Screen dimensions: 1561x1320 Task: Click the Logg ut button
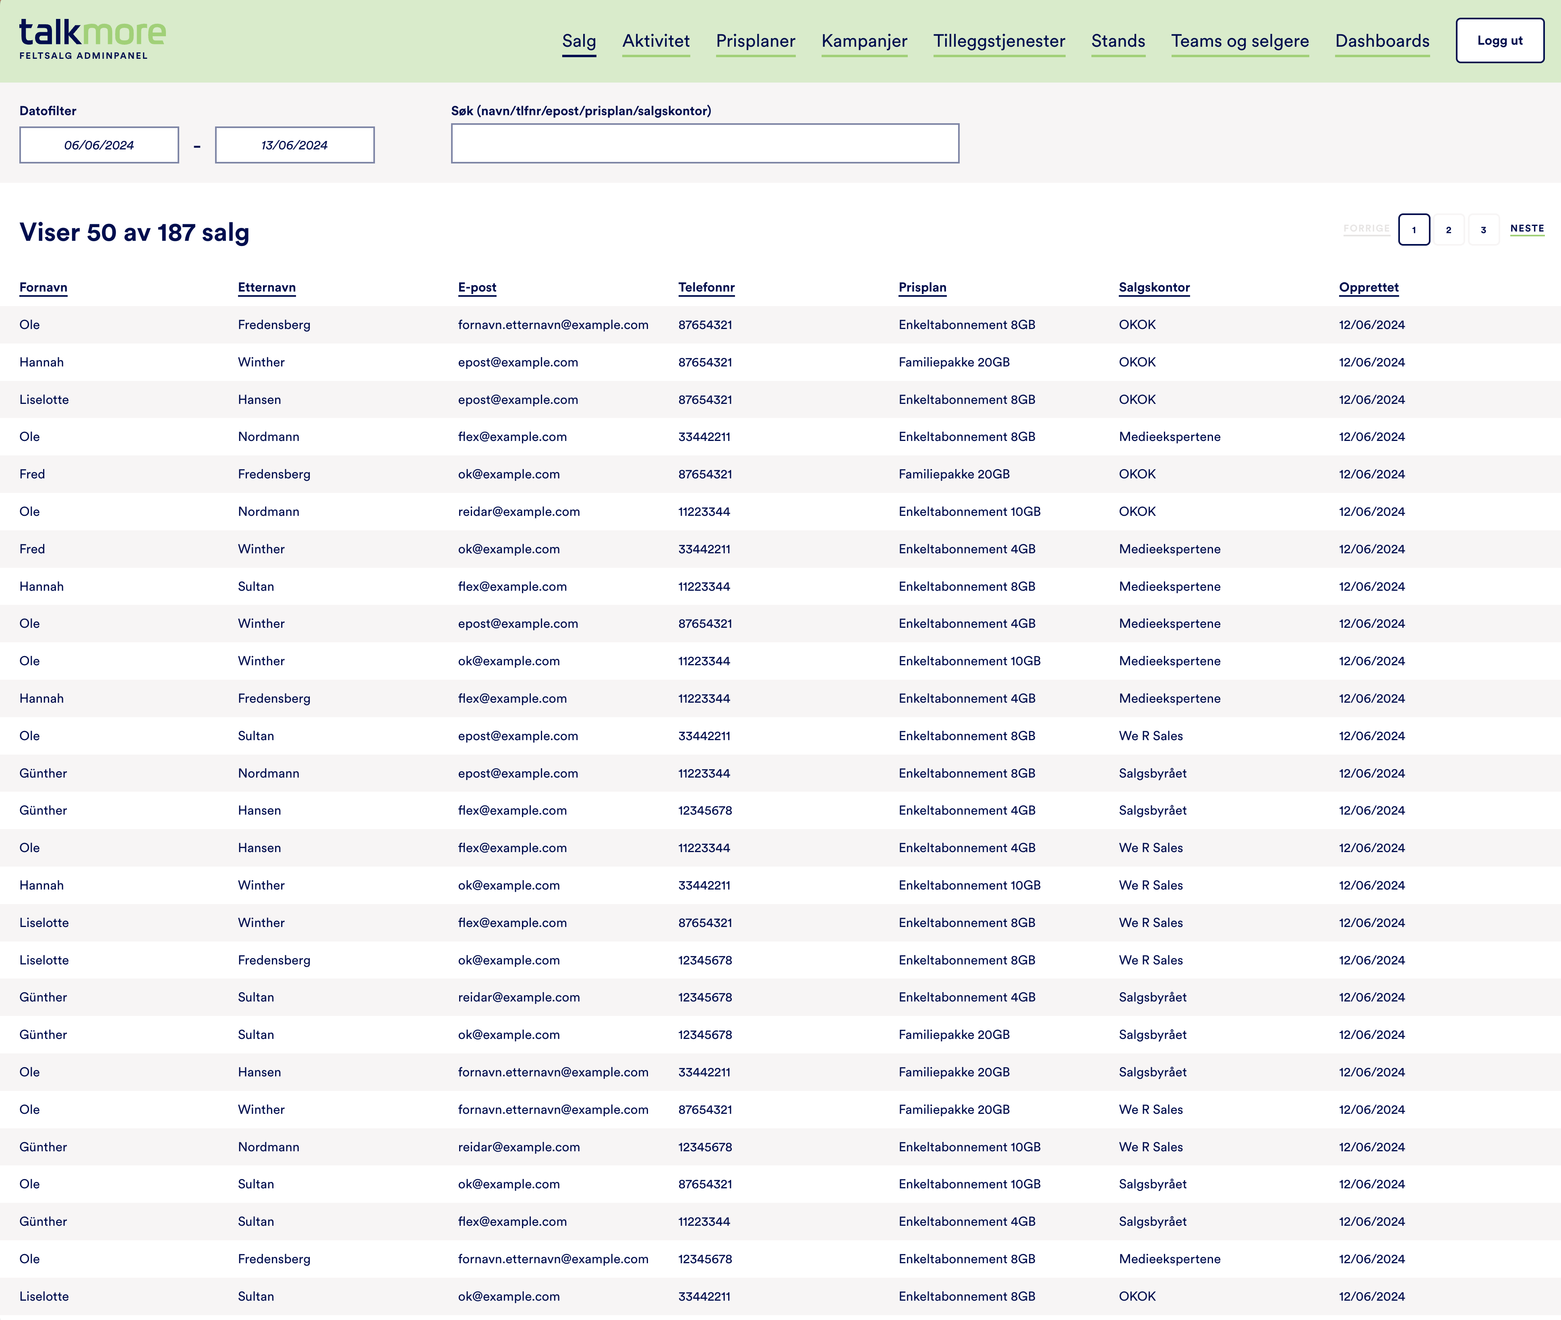[x=1500, y=40]
